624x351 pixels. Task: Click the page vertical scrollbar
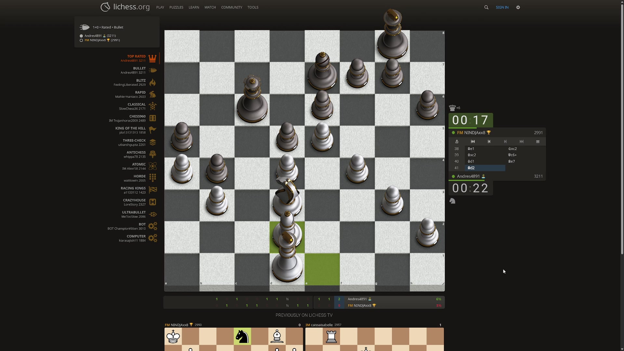pos(622,130)
